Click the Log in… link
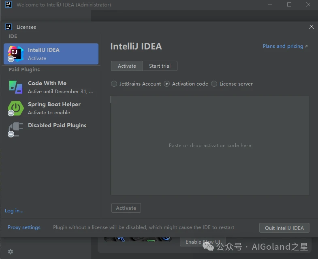The width and height of the screenshot is (318, 259). coord(14,211)
